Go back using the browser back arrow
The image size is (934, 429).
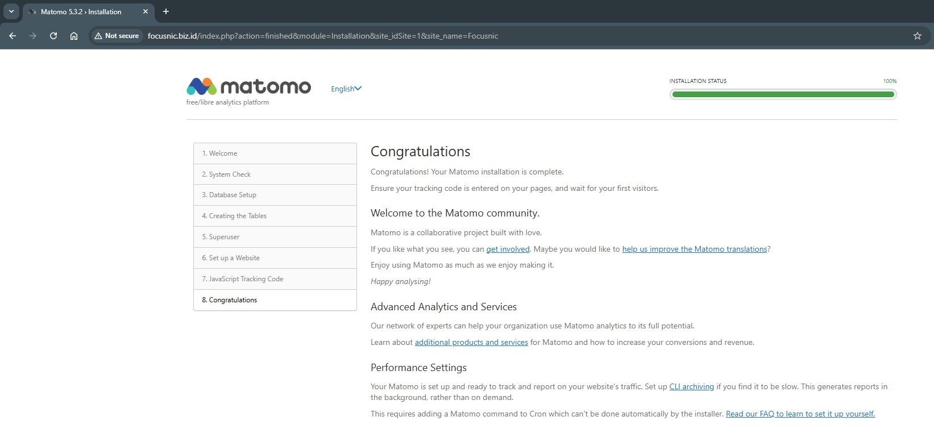pos(13,36)
